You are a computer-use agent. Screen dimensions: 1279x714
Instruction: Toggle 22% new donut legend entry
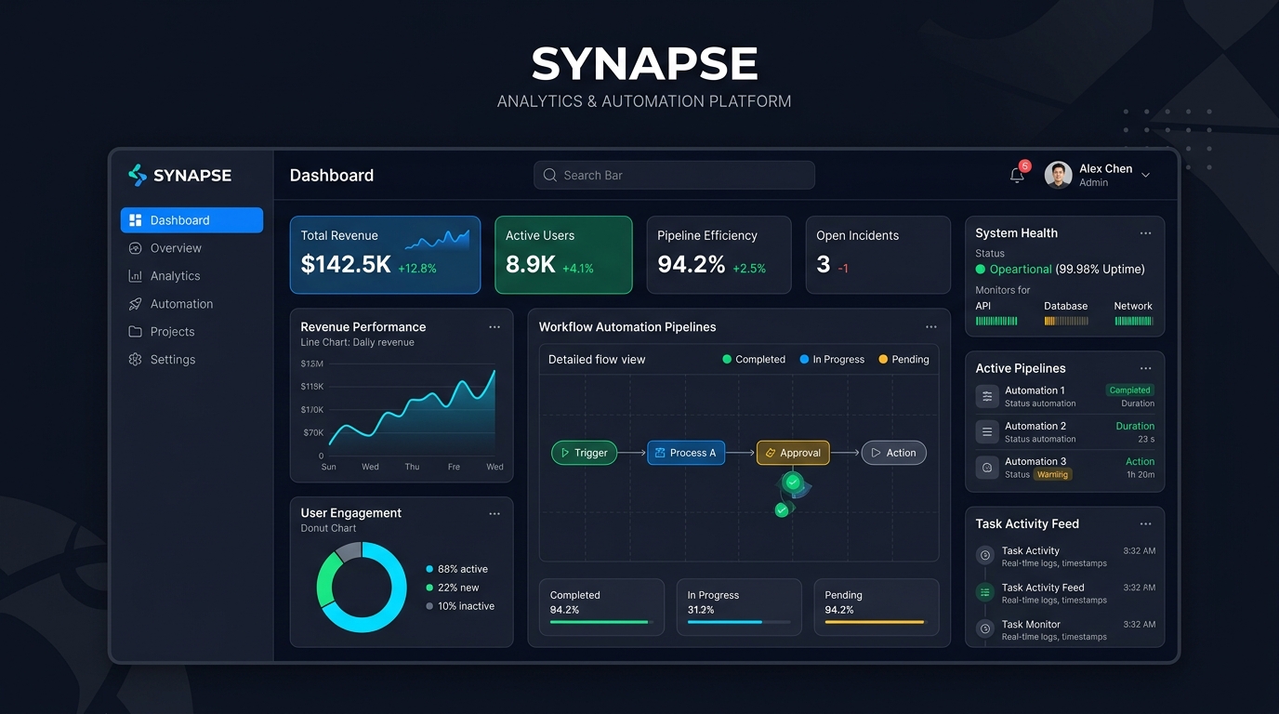pyautogui.click(x=452, y=588)
